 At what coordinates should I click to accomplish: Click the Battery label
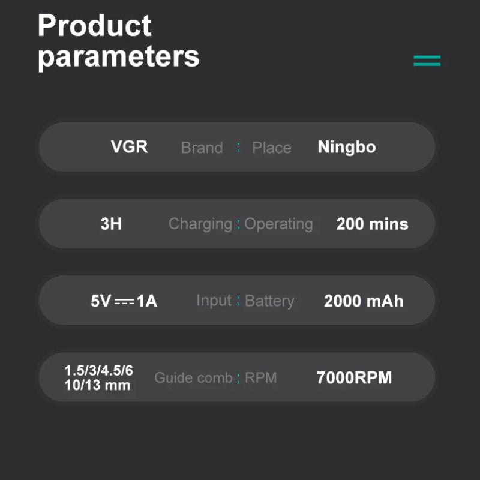click(269, 301)
